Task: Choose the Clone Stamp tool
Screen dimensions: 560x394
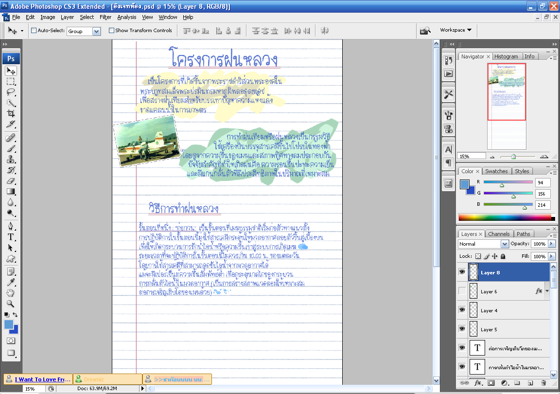Action: [x=11, y=160]
